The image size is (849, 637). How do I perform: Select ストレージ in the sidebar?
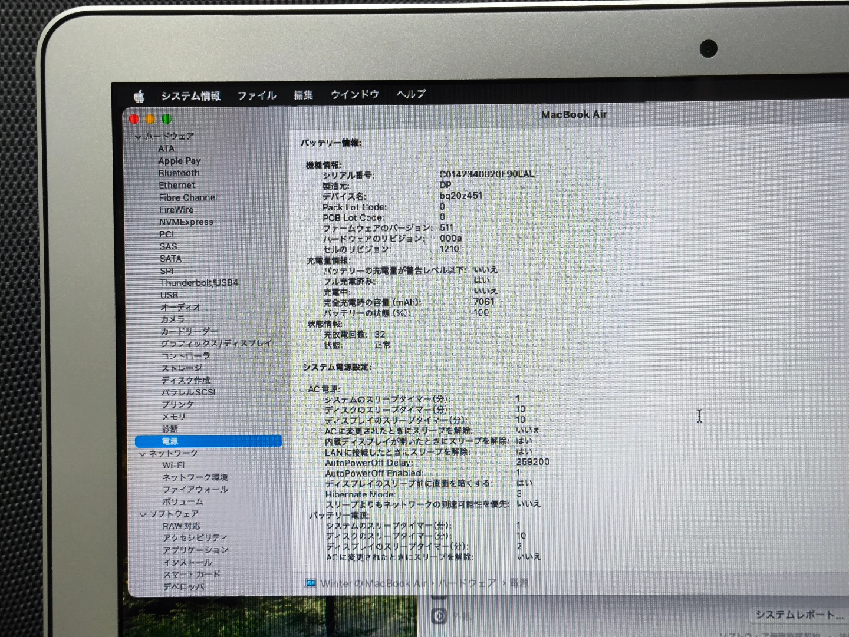(x=182, y=368)
